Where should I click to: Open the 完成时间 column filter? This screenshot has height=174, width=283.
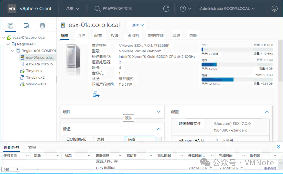tap(243, 156)
